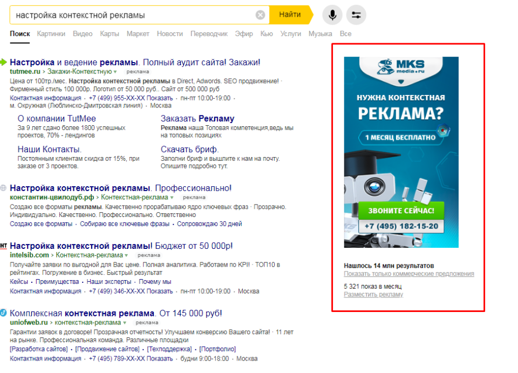The image size is (518, 373).
Task: Click the microphone voice search icon
Action: (332, 15)
